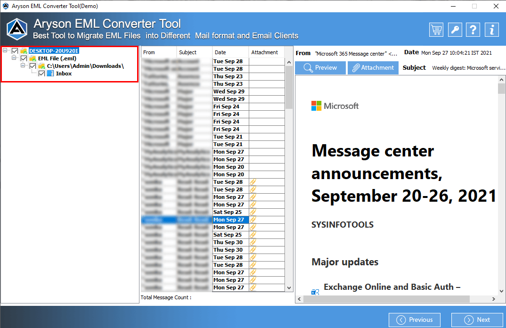This screenshot has height=328, width=506.
Task: Collapse the Downloads path tree node
Action: 23,65
